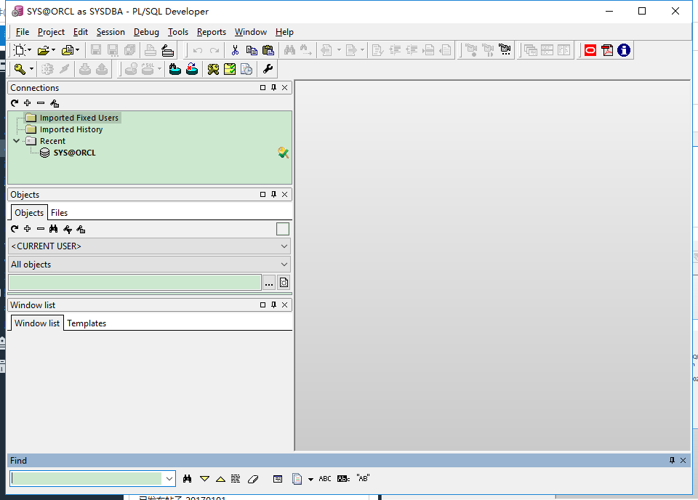The image size is (698, 500).
Task: Click the Cut scissors icon
Action: pyautogui.click(x=235, y=50)
